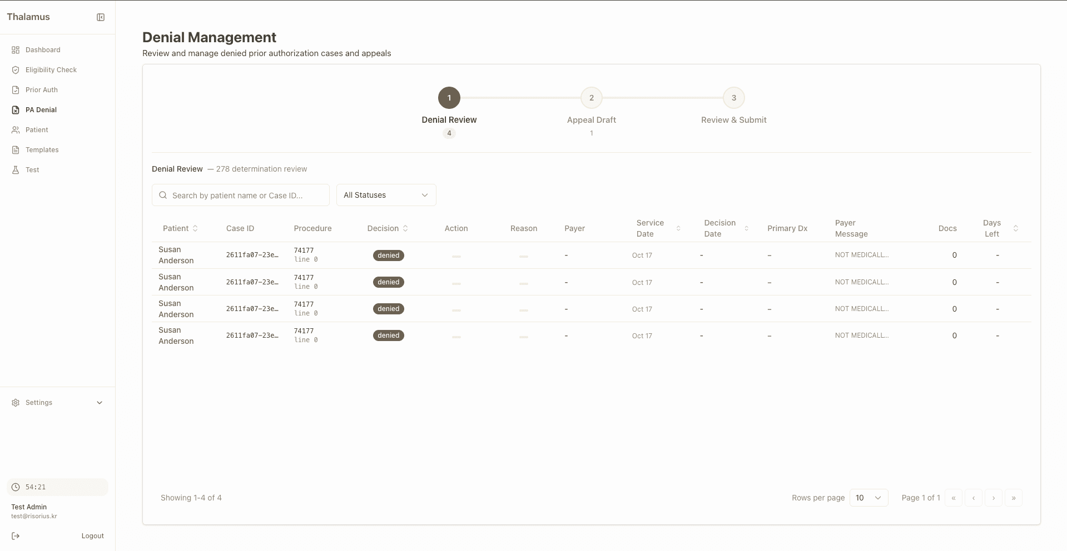1067x551 pixels.
Task: Sort table by Decision column
Action: pos(388,228)
